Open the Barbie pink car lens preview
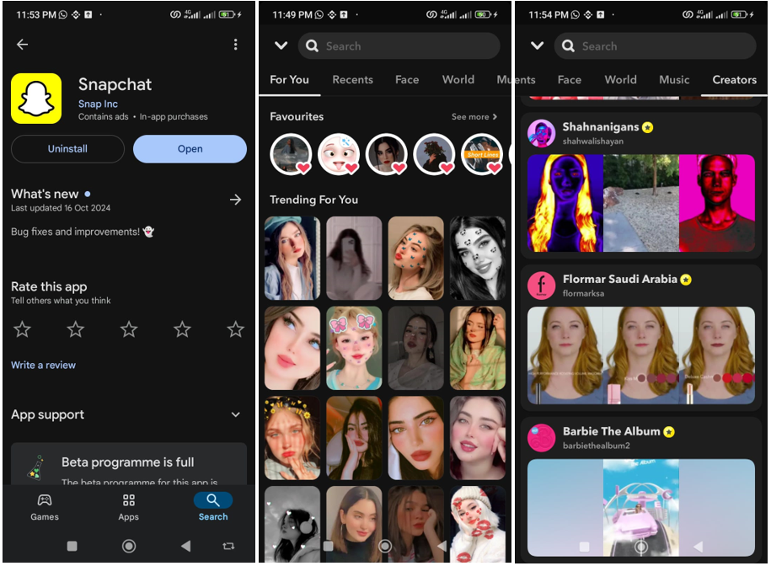 pos(641,508)
